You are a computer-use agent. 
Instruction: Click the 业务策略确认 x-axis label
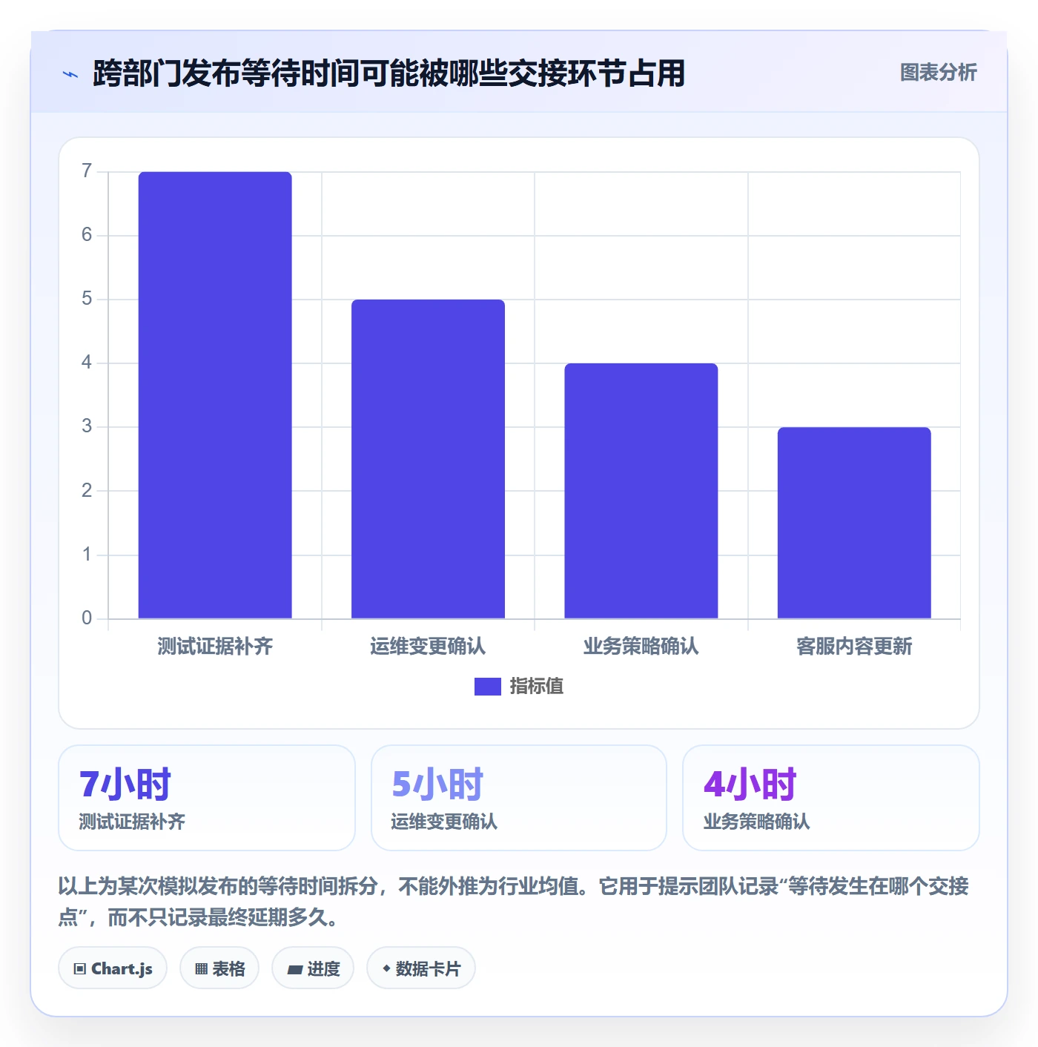click(641, 647)
